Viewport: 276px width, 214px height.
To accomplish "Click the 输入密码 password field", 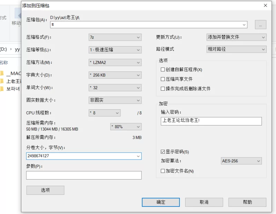I will 211,121.
